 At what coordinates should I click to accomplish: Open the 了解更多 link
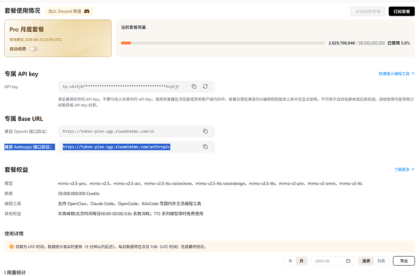tap(404, 169)
